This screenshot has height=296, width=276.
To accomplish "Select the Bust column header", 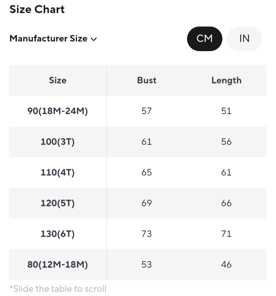I will [147, 80].
